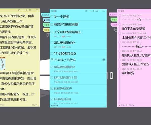Open skin theme icon in yellow note
151x125 pixels.
tap(30, 10)
